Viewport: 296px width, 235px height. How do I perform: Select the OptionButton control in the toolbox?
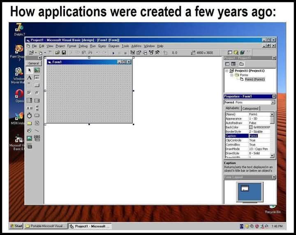(x=37, y=93)
